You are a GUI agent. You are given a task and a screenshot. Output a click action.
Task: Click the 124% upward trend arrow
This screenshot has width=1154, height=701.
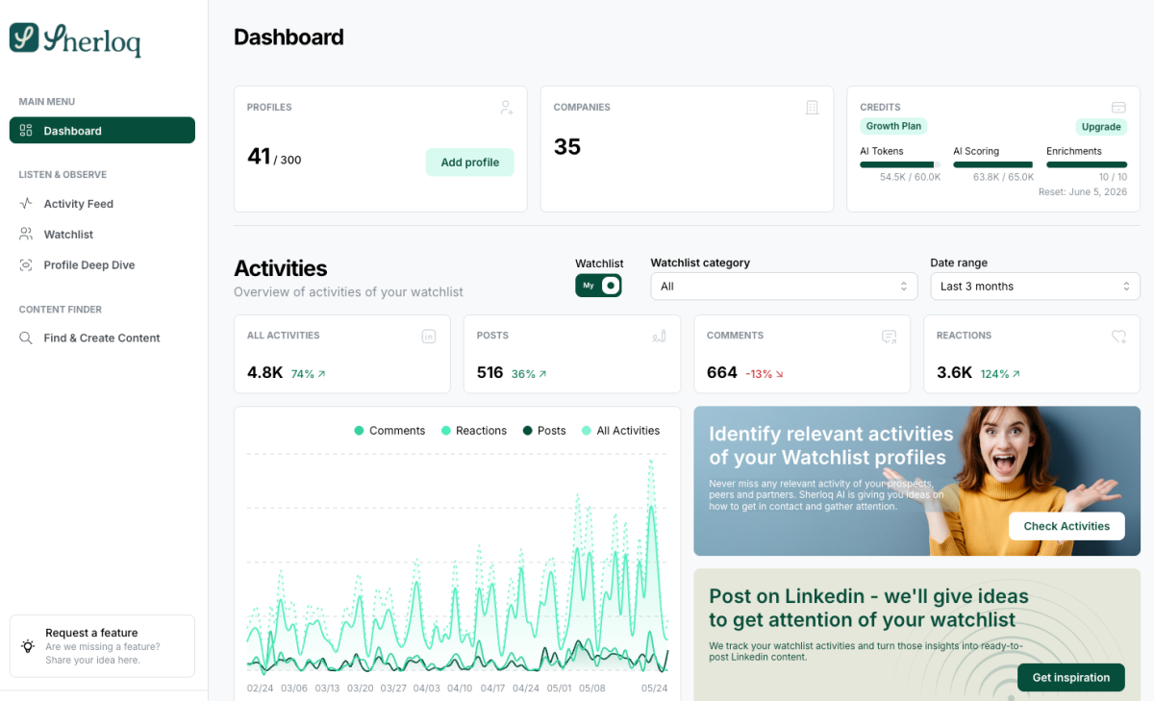click(1016, 374)
